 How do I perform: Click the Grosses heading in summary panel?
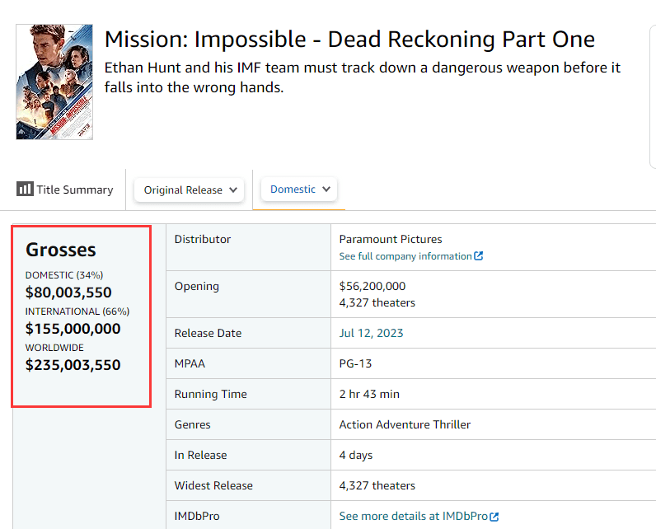61,250
